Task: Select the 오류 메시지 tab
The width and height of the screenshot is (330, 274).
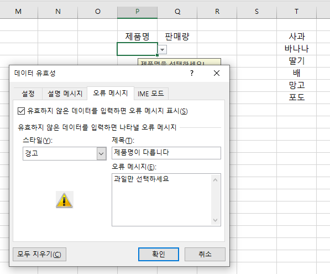Action: click(111, 93)
